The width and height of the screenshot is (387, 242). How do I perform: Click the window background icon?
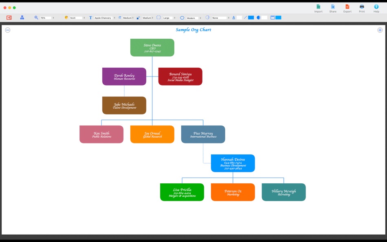coord(273,18)
